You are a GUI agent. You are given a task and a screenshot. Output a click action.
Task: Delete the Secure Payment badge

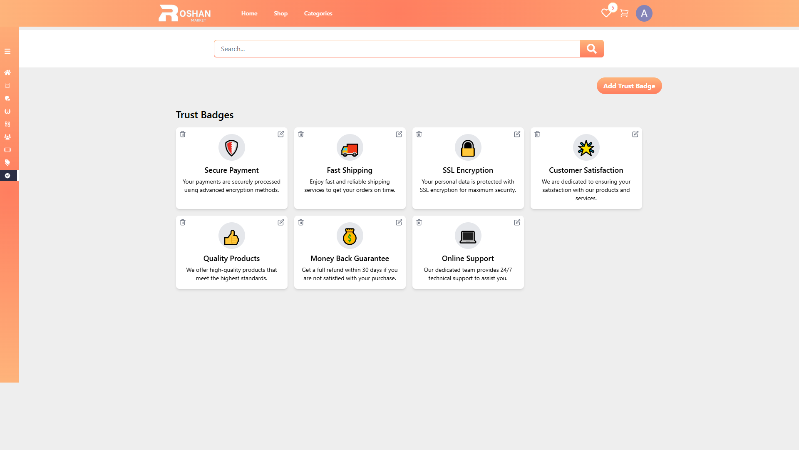(x=183, y=134)
